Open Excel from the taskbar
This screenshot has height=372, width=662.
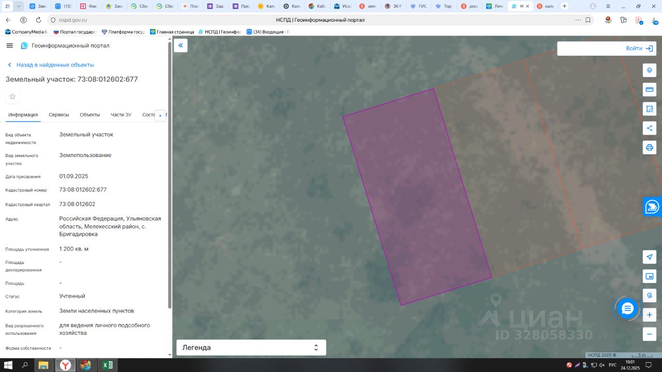(107, 365)
